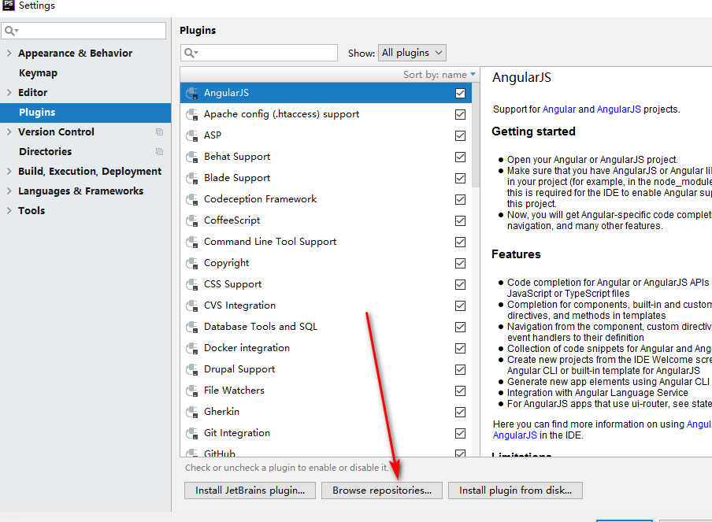Screen dimensions: 712x522
Task: Select the Gherkin plugin row
Action: (x=326, y=412)
